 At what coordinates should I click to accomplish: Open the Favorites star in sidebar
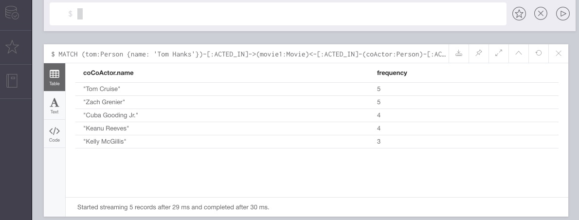(x=12, y=47)
